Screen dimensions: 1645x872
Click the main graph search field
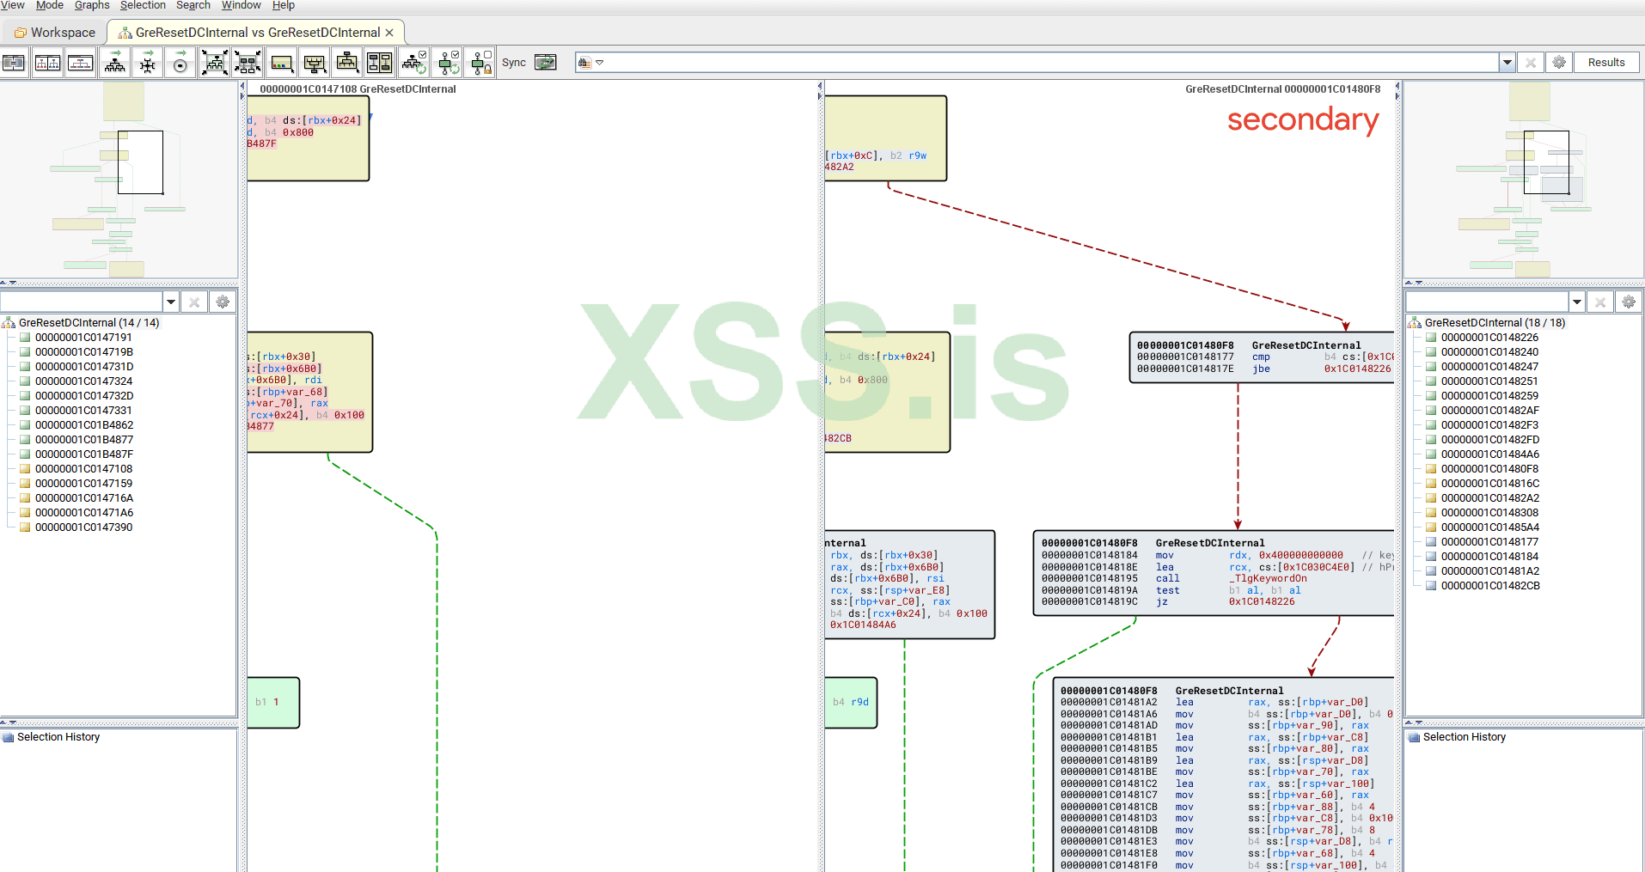pyautogui.click(x=1052, y=63)
